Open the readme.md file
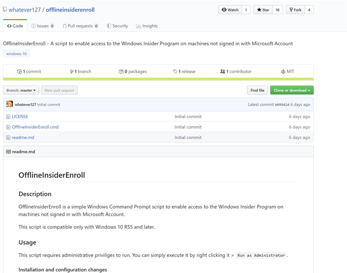 23,137
